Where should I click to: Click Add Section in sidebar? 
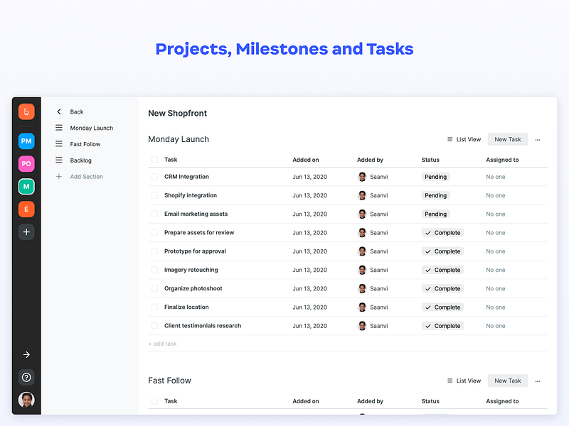(x=86, y=176)
